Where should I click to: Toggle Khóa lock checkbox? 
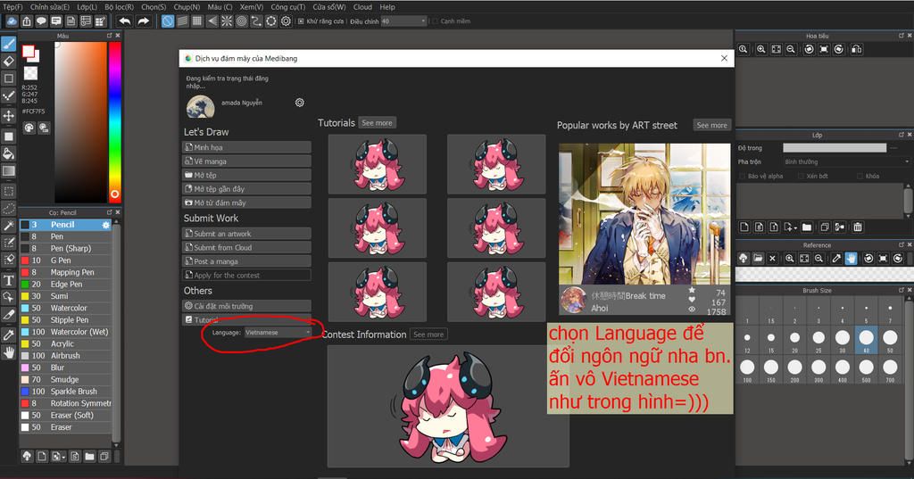pos(860,176)
